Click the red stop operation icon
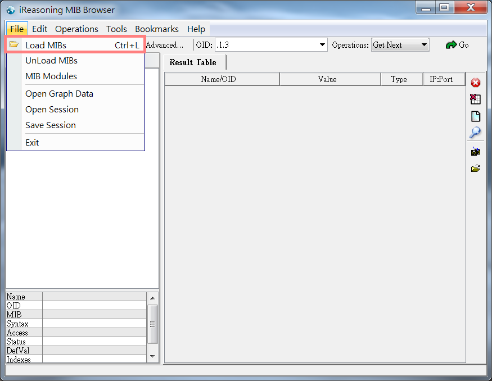 click(475, 83)
